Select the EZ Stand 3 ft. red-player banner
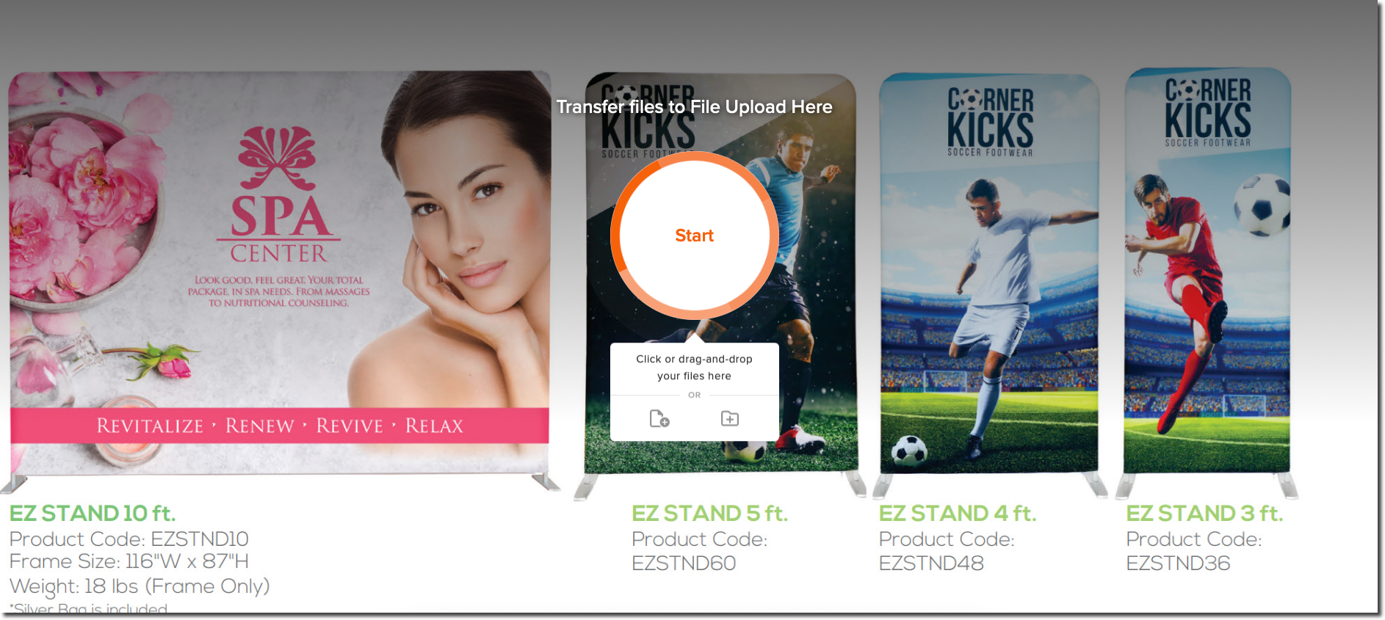Screen dimensions: 1385x620 coord(1207,271)
